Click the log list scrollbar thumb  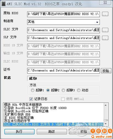pos(106,120)
